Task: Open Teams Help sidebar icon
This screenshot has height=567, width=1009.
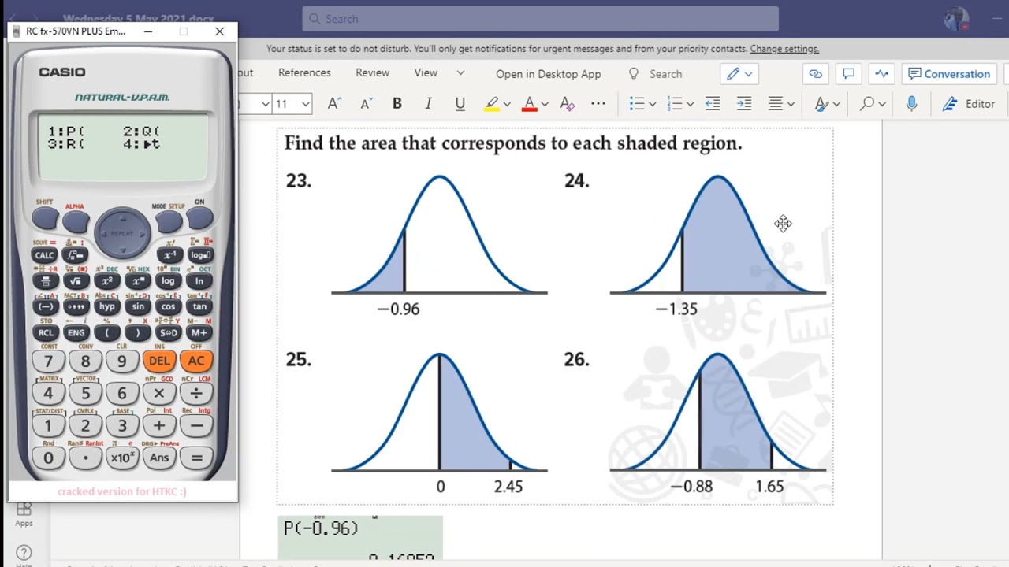Action: tap(24, 555)
